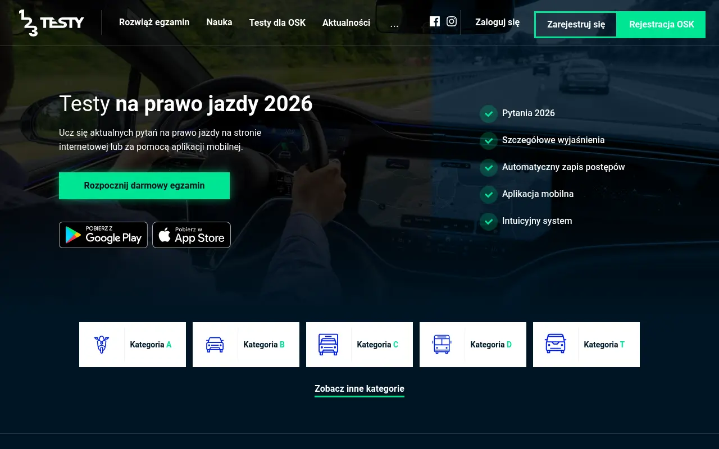
Task: Click the Pytania 2026 text
Action: [529, 113]
